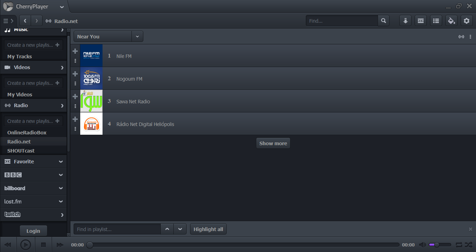Screen dimensions: 476x252
Task: Click the Find in playlist field
Action: (x=117, y=229)
